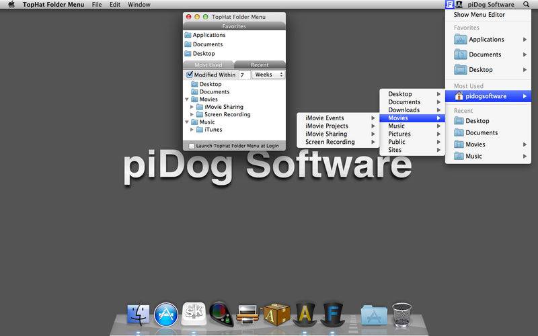Image resolution: width=538 pixels, height=336 pixels.
Task: Click Desktop folder icon in Favorites list
Action: [x=188, y=54]
